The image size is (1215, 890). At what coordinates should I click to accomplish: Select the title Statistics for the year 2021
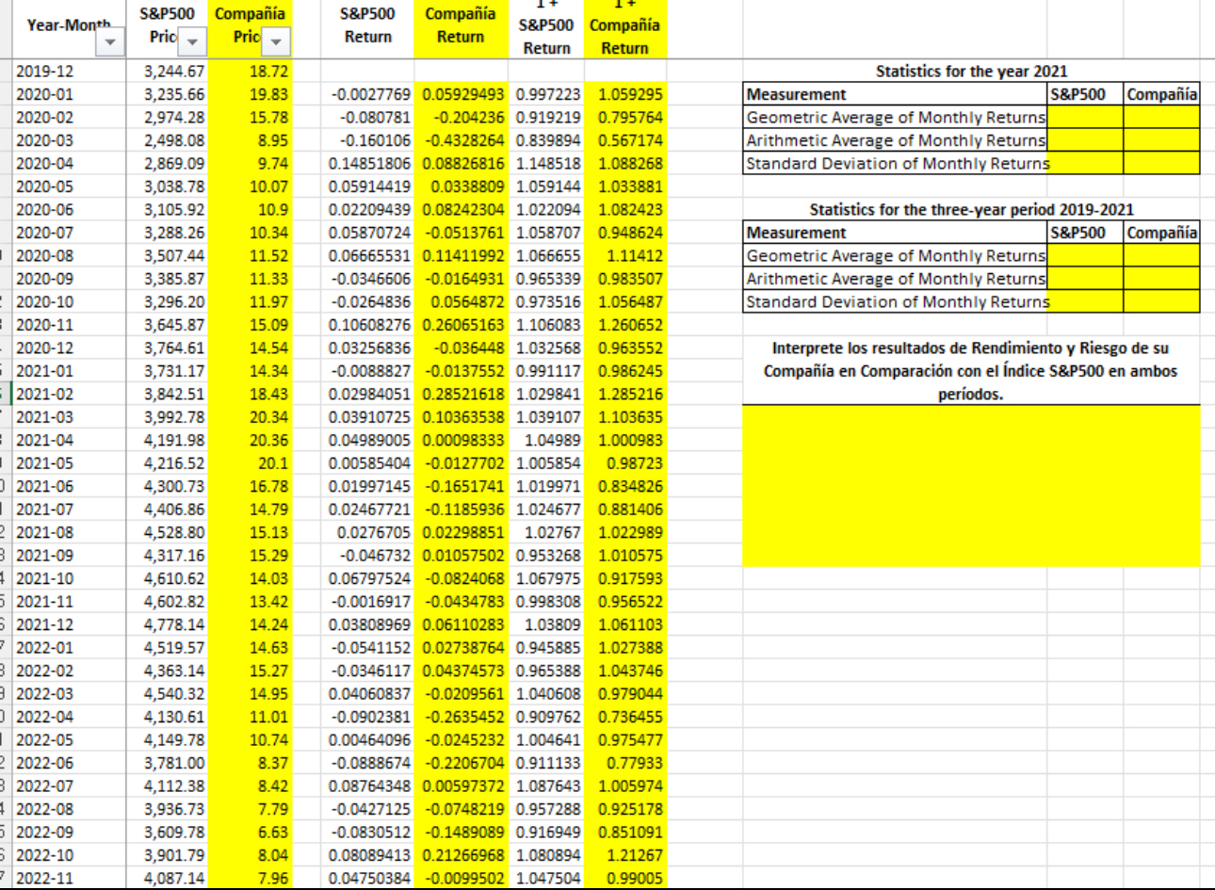pos(971,71)
